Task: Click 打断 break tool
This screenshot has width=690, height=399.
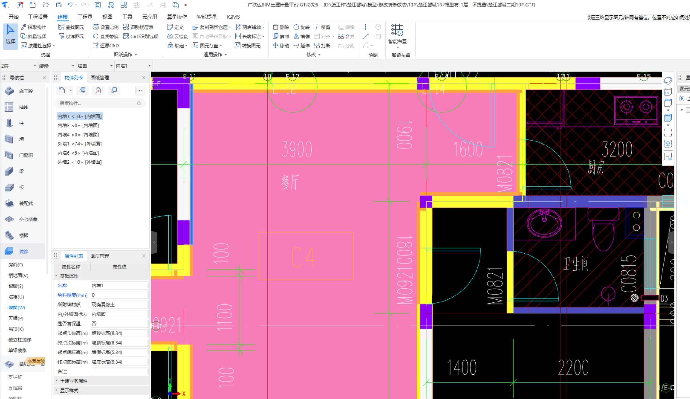Action: coord(322,46)
